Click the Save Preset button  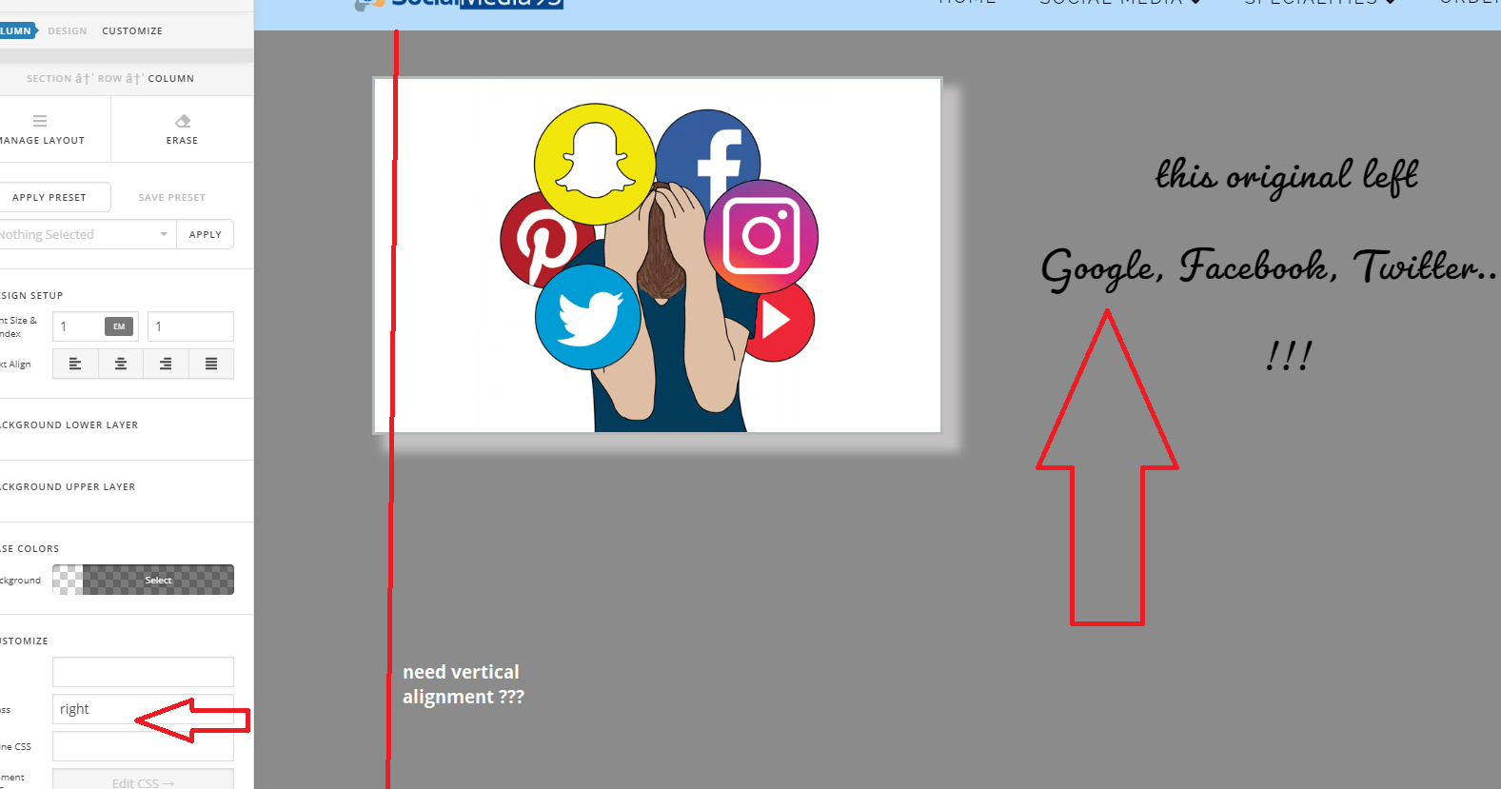pos(172,197)
